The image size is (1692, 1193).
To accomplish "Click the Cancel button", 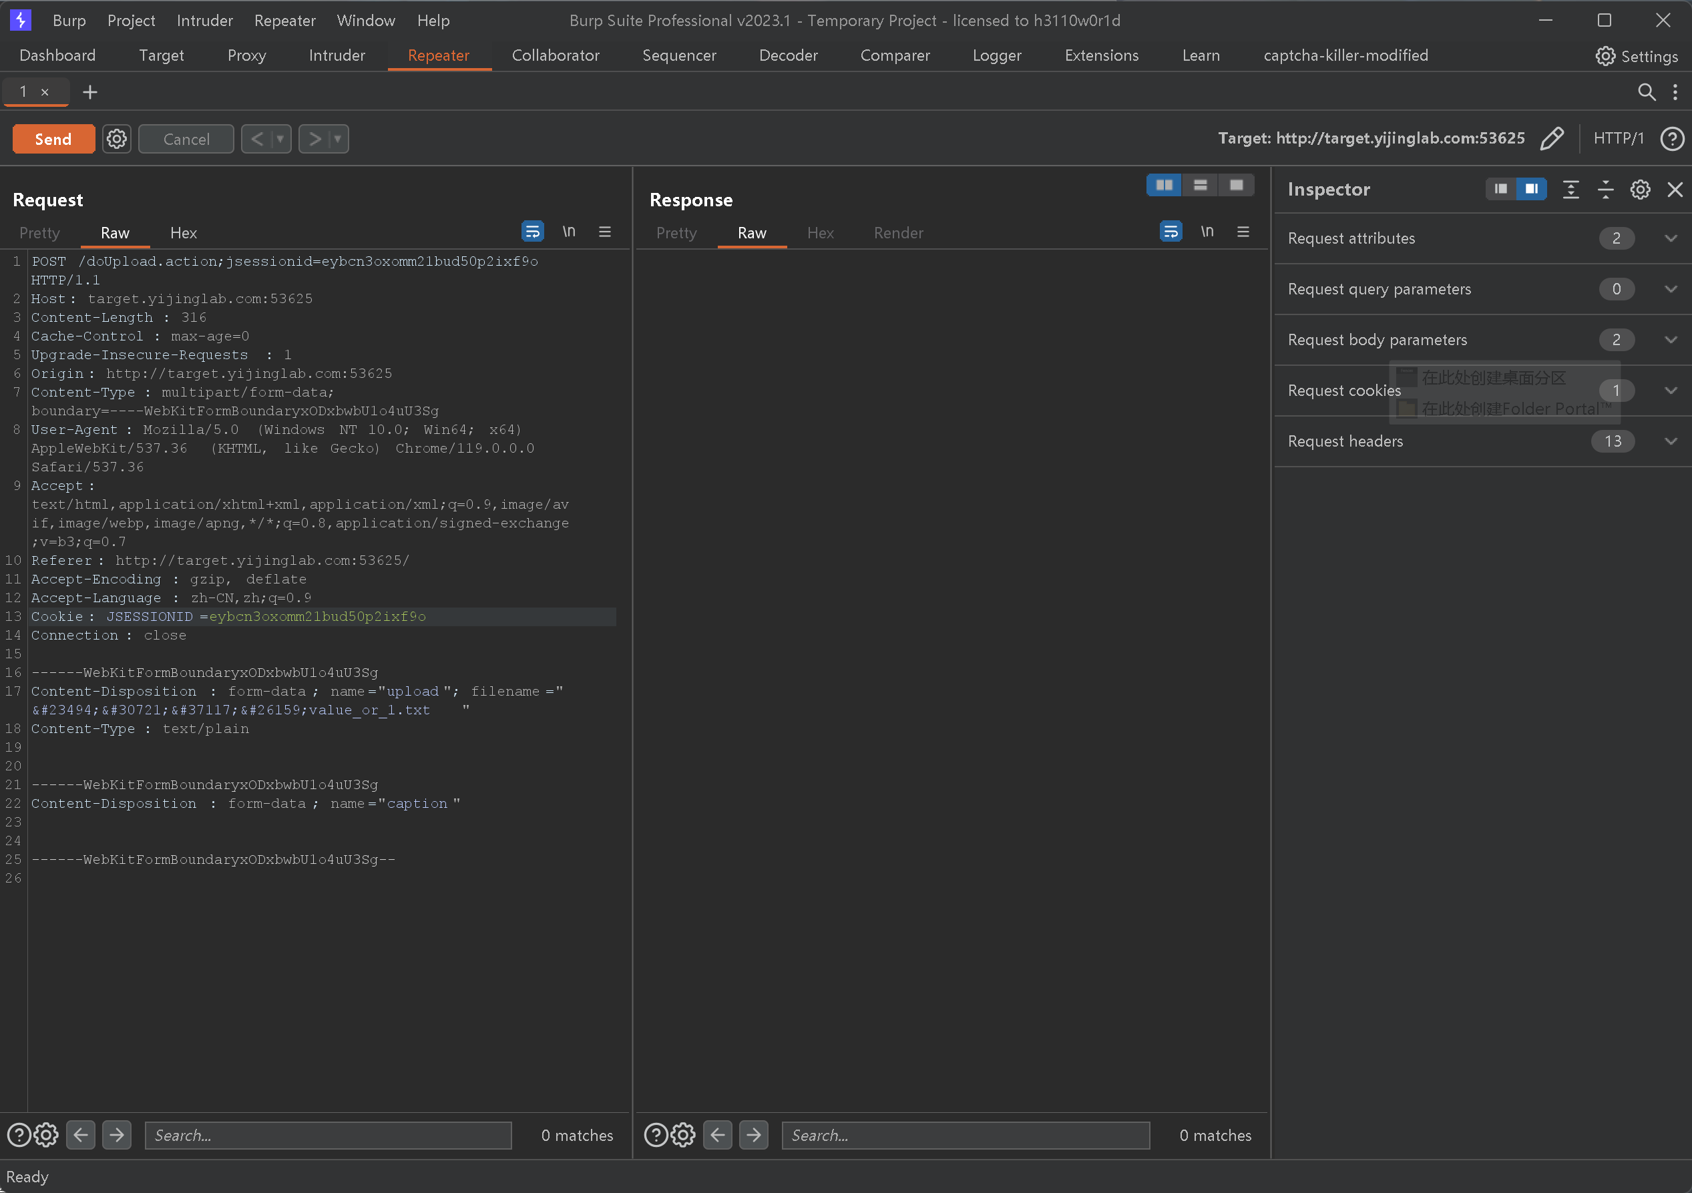I will [186, 139].
